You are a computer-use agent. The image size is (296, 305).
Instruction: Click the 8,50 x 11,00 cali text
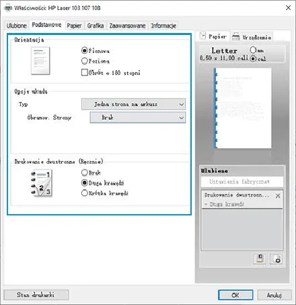coord(224,58)
